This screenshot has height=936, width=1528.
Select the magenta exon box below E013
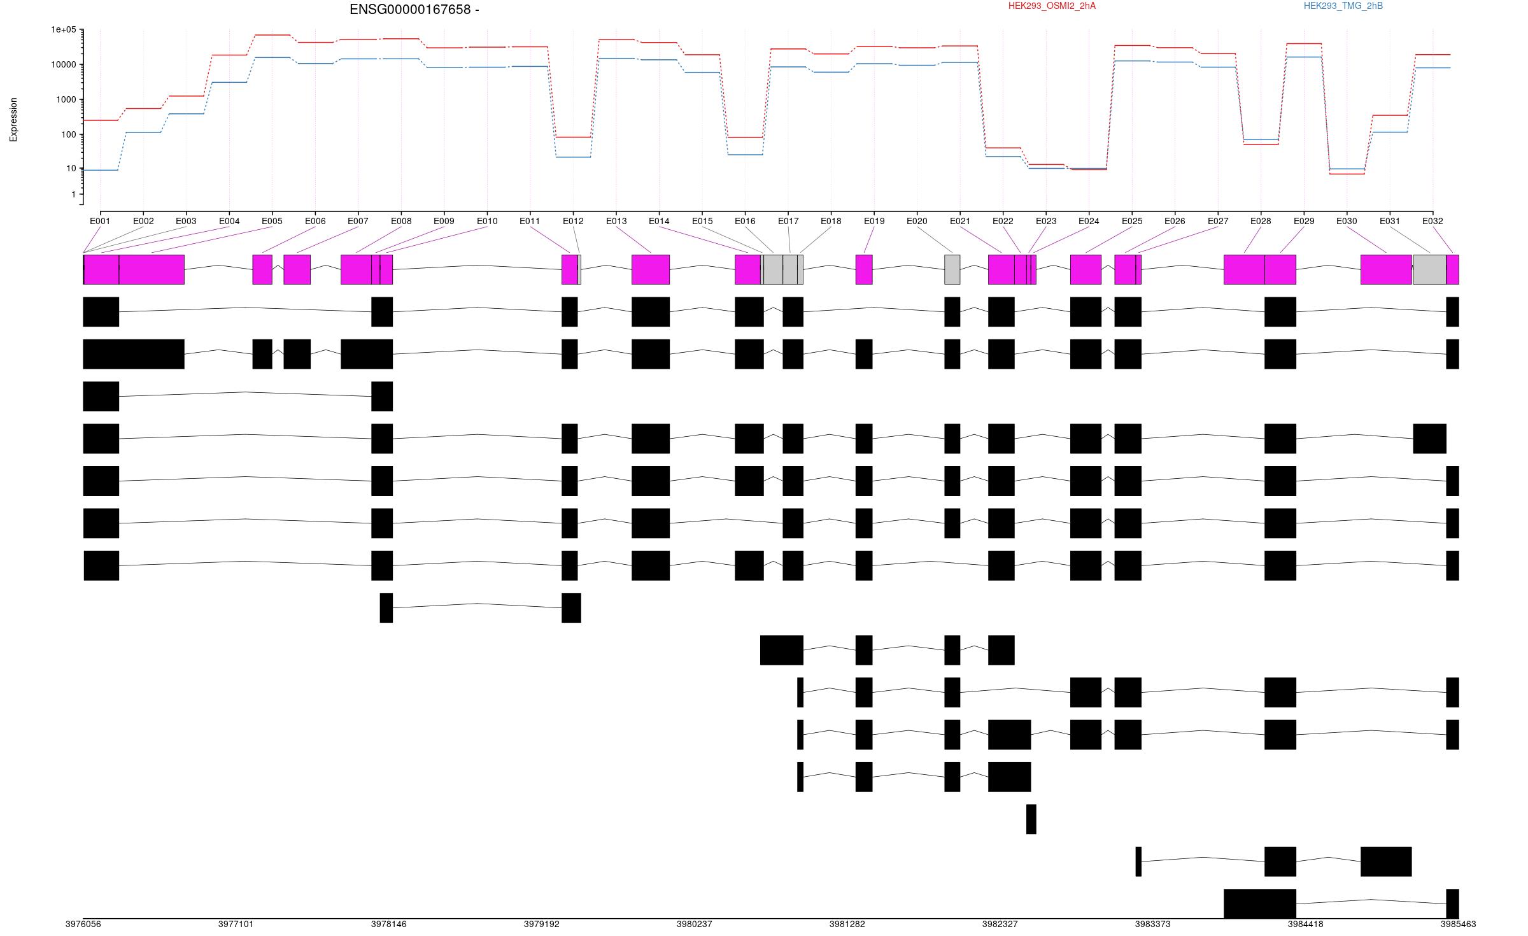651,269
